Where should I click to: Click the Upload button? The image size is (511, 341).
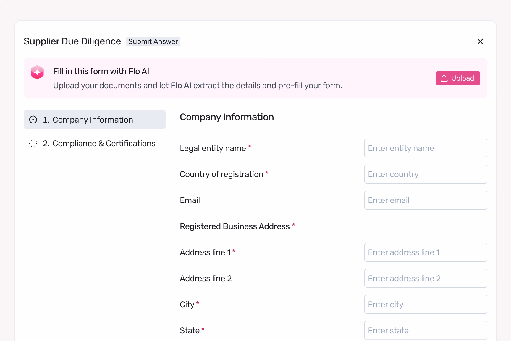point(458,78)
